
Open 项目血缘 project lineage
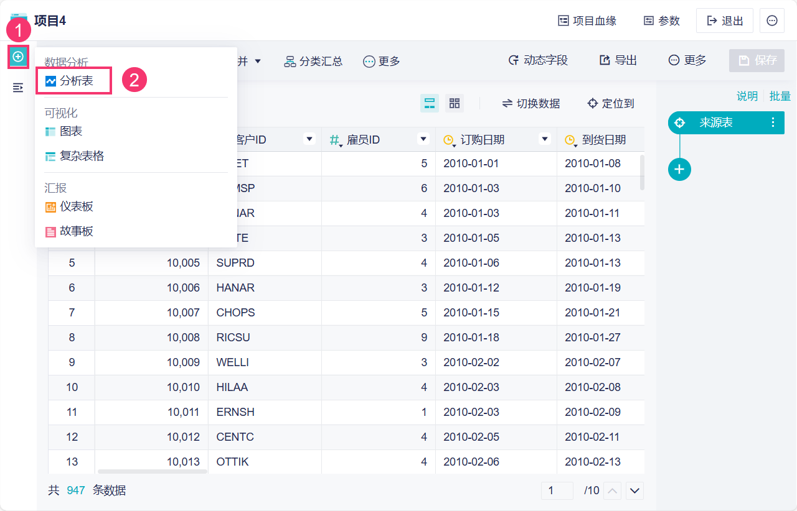coord(587,21)
